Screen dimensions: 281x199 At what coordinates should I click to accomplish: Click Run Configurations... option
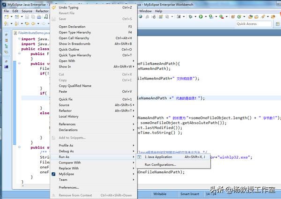point(160,165)
